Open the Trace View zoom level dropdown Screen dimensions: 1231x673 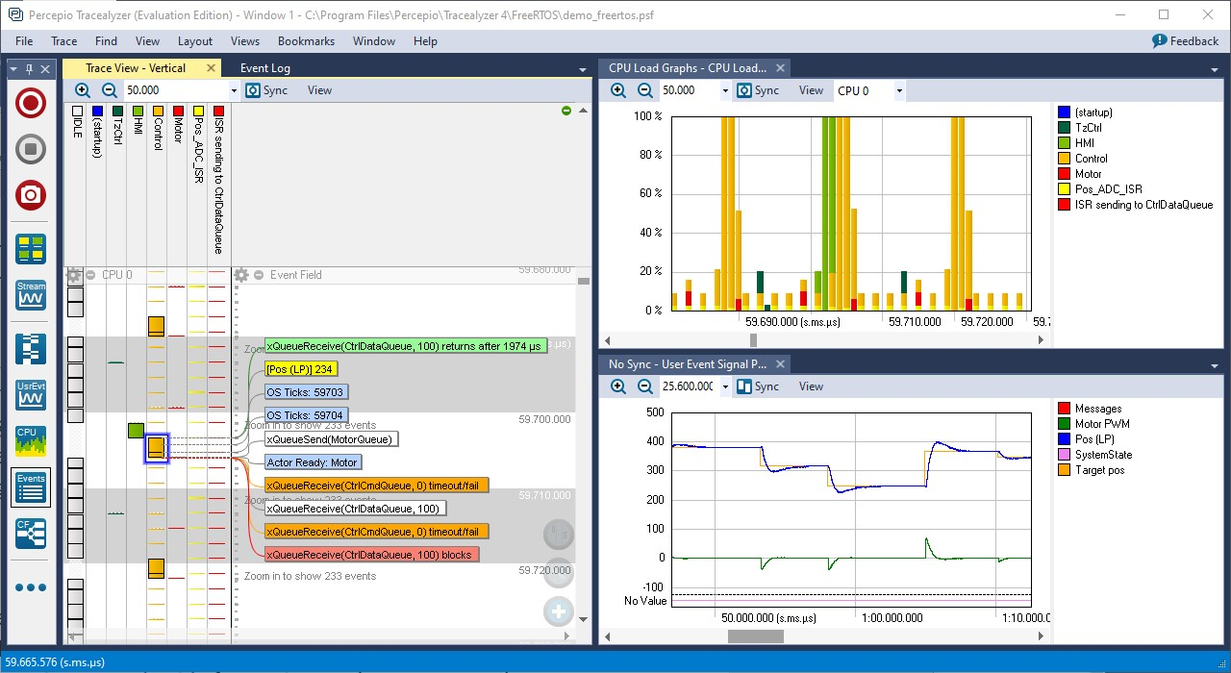point(233,90)
